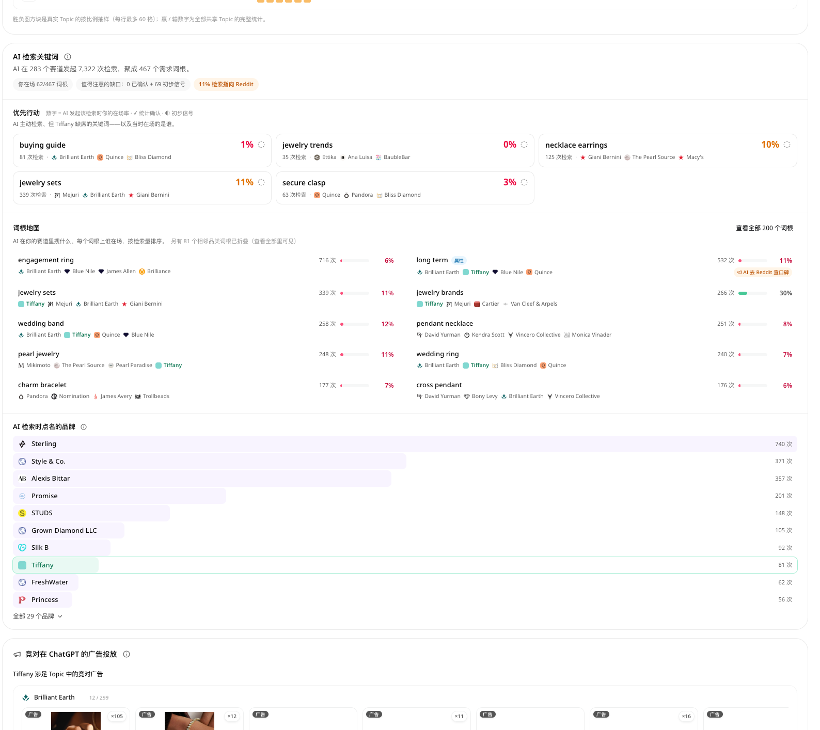
Task: Click the 30% value on the jewelry brands row
Action: (785, 293)
